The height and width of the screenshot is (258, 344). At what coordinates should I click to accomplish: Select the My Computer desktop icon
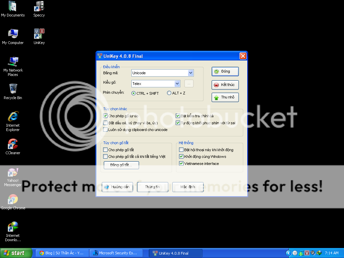(13, 36)
